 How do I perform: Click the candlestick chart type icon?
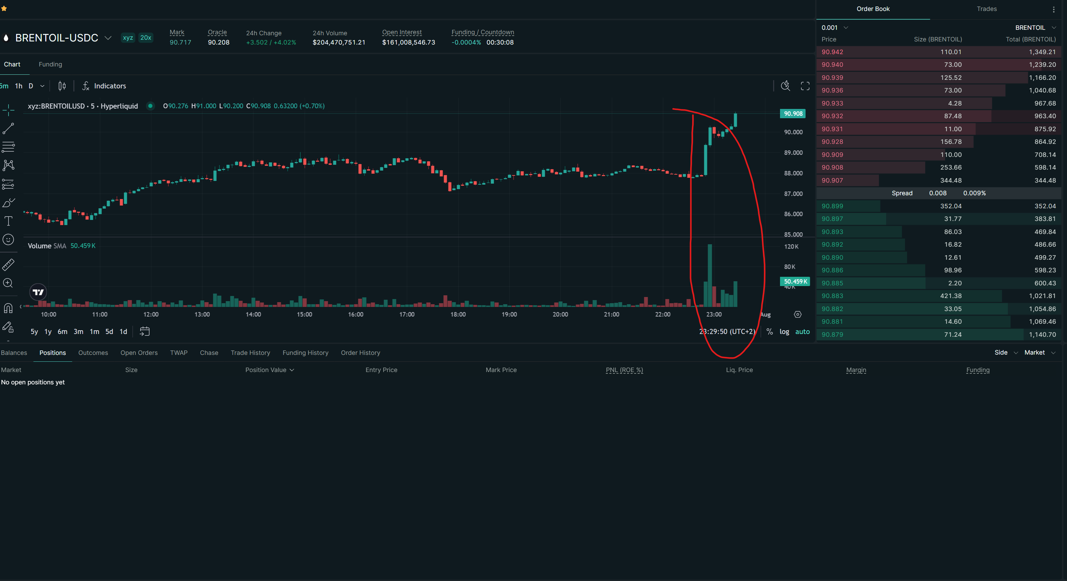(62, 86)
